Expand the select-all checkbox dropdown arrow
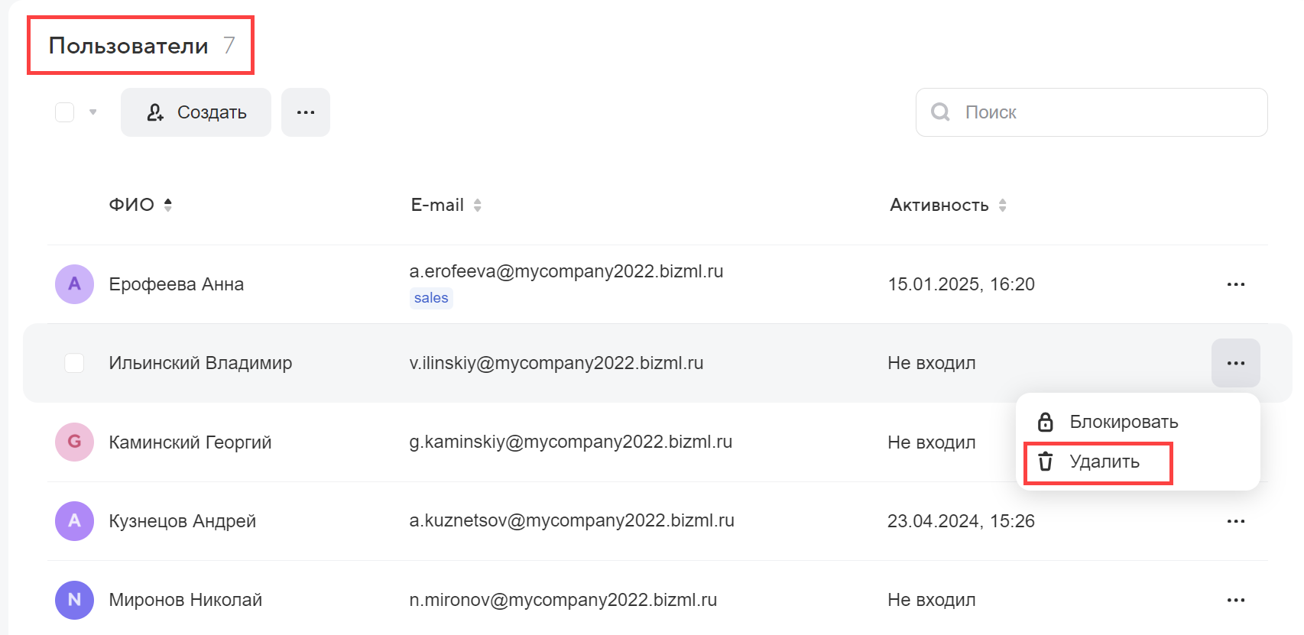The height and width of the screenshot is (635, 1304). [93, 112]
